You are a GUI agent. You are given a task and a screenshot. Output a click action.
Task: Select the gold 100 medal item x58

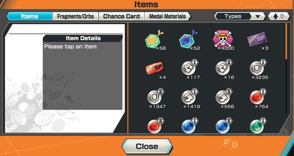(155, 40)
